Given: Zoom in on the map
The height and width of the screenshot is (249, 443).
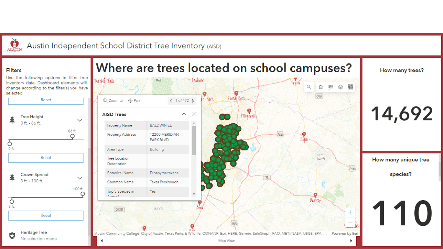Looking at the screenshot, I should 350,212.
